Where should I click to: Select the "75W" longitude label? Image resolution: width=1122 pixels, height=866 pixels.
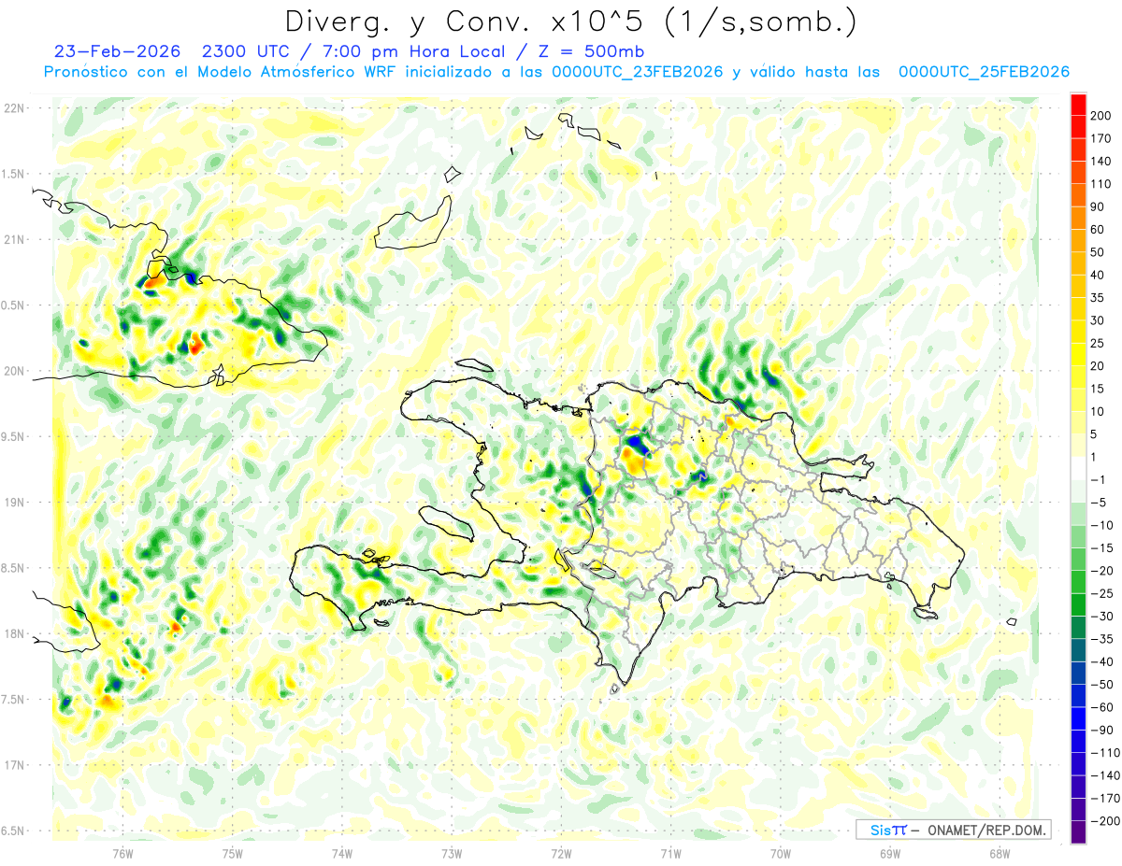(233, 854)
